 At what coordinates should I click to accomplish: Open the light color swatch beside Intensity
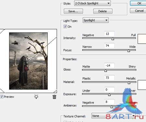click(142, 39)
